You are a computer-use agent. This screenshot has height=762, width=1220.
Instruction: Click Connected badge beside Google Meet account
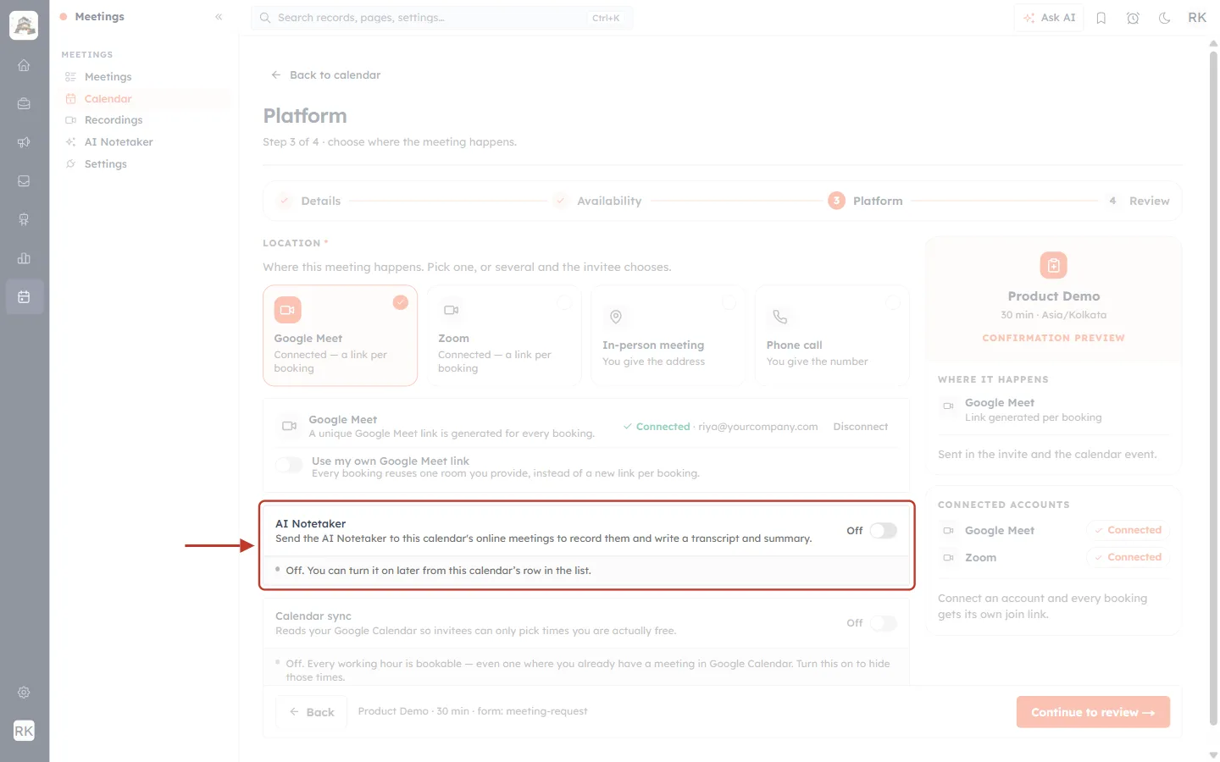pyautogui.click(x=1128, y=530)
